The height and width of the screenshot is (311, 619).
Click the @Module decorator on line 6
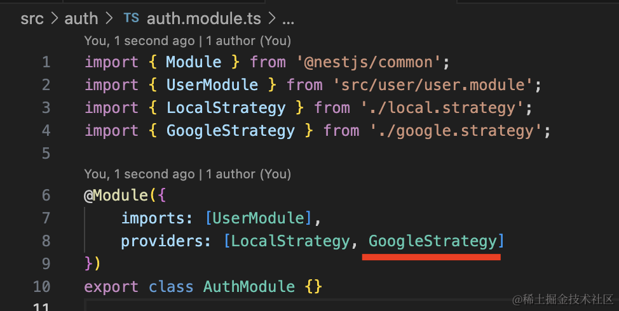pos(116,195)
